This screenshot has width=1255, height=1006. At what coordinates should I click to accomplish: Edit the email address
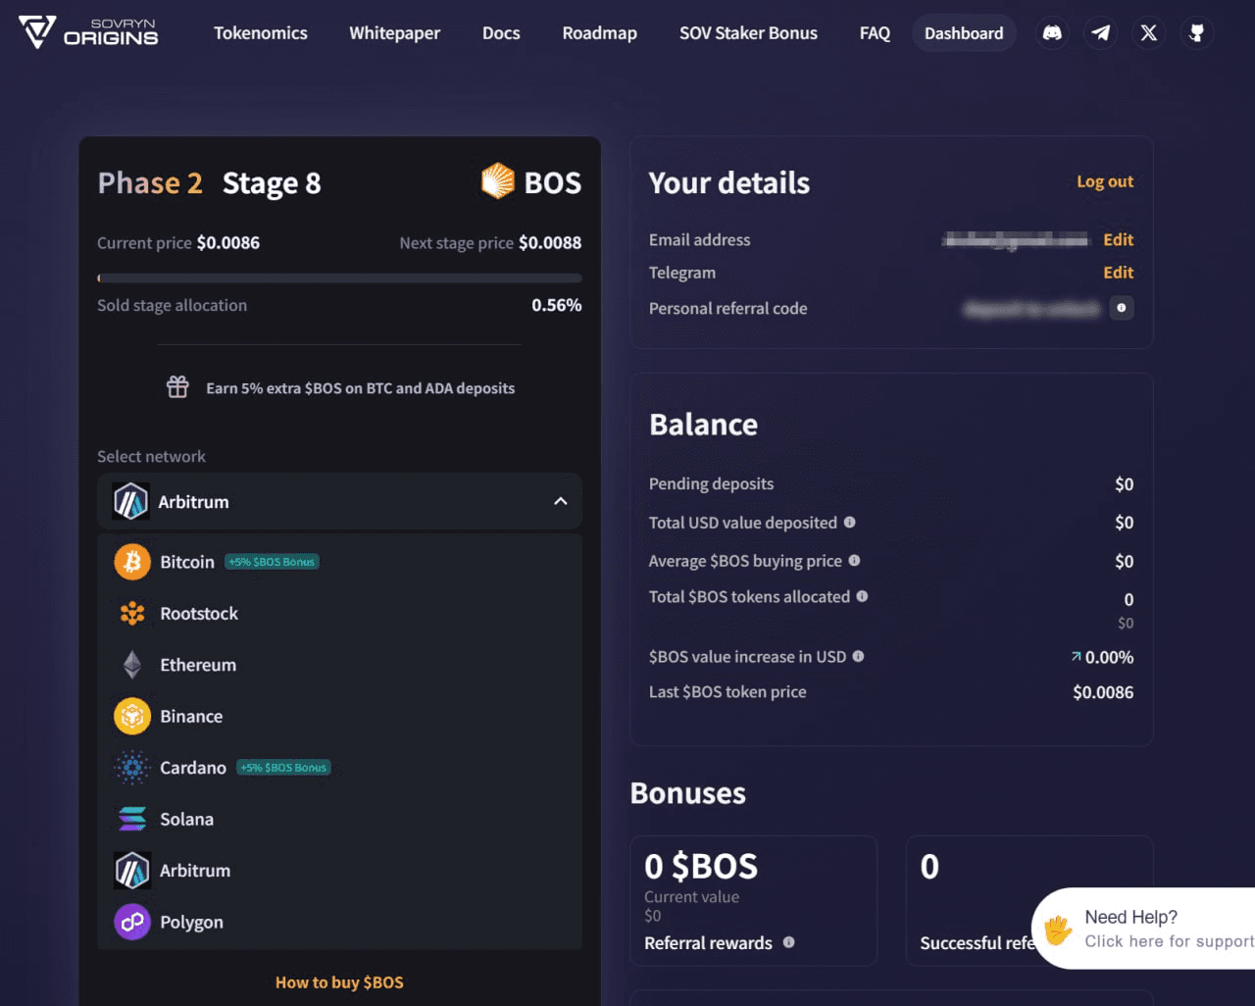(1118, 240)
